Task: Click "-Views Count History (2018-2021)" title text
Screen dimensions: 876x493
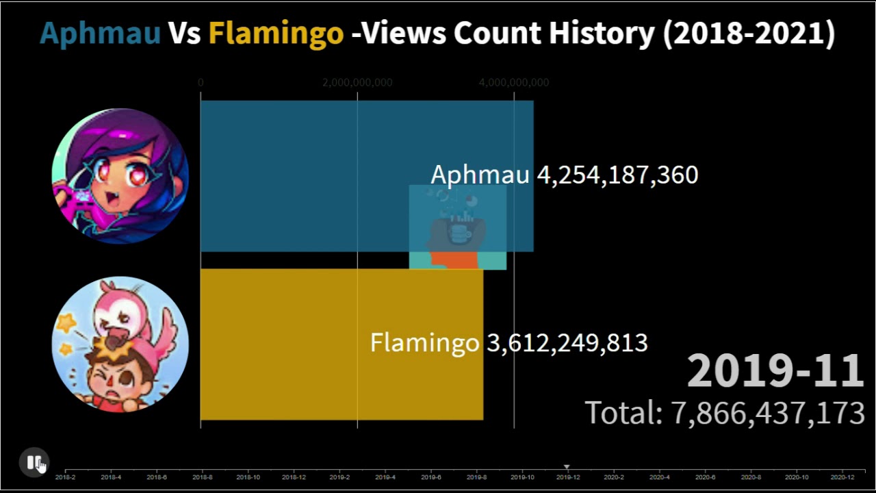Action: 593,33
